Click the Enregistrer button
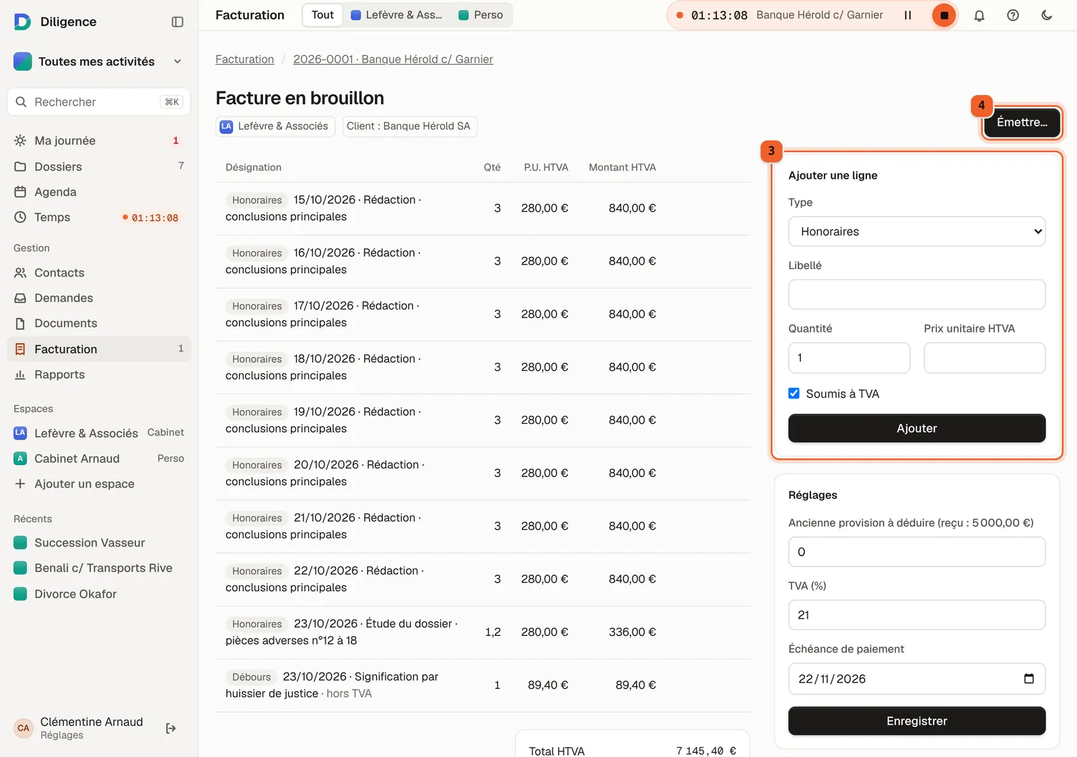The height and width of the screenshot is (757, 1077). coord(917,721)
